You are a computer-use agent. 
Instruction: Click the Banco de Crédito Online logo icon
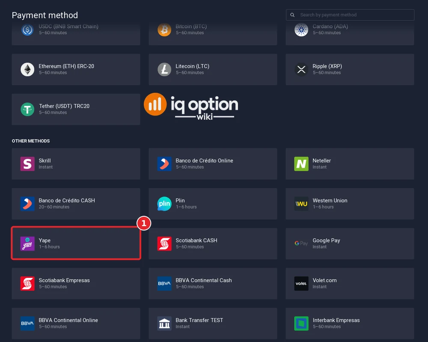164,164
